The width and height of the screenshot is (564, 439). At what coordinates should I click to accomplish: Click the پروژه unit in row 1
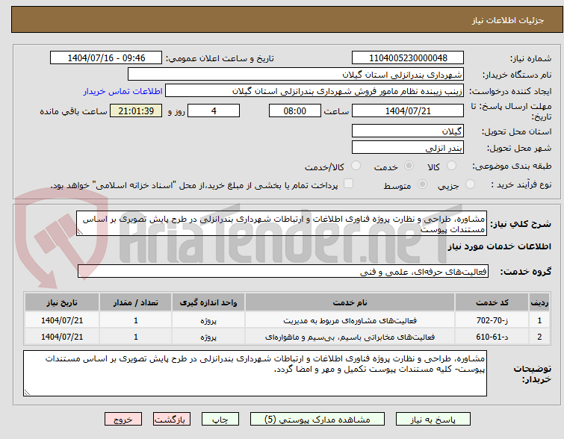[x=208, y=320]
